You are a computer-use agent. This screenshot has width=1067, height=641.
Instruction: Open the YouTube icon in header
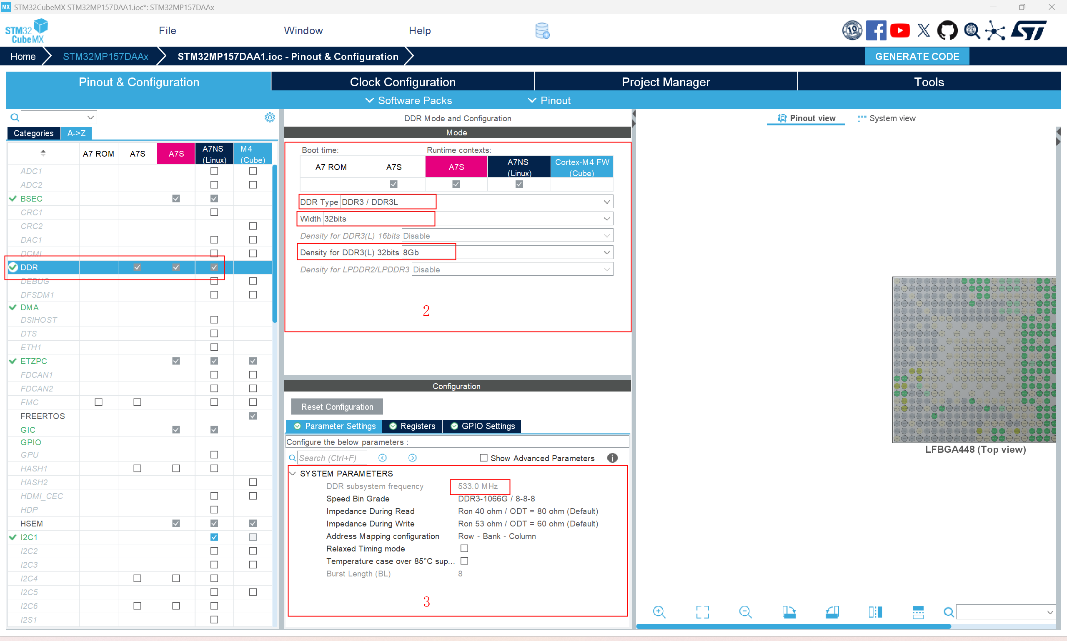(900, 31)
